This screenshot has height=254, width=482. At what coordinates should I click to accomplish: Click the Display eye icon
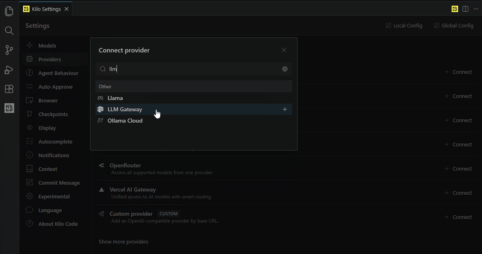[x=30, y=128]
